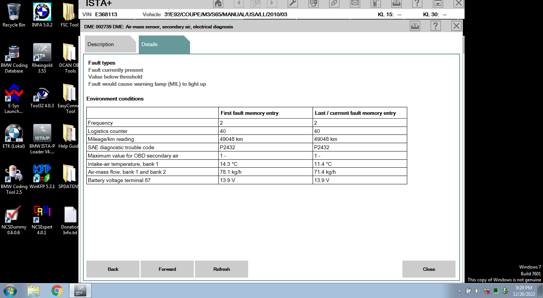
Task: Select the 'SAE diagnostic trouble code' row label
Action: pyautogui.click(x=121, y=147)
